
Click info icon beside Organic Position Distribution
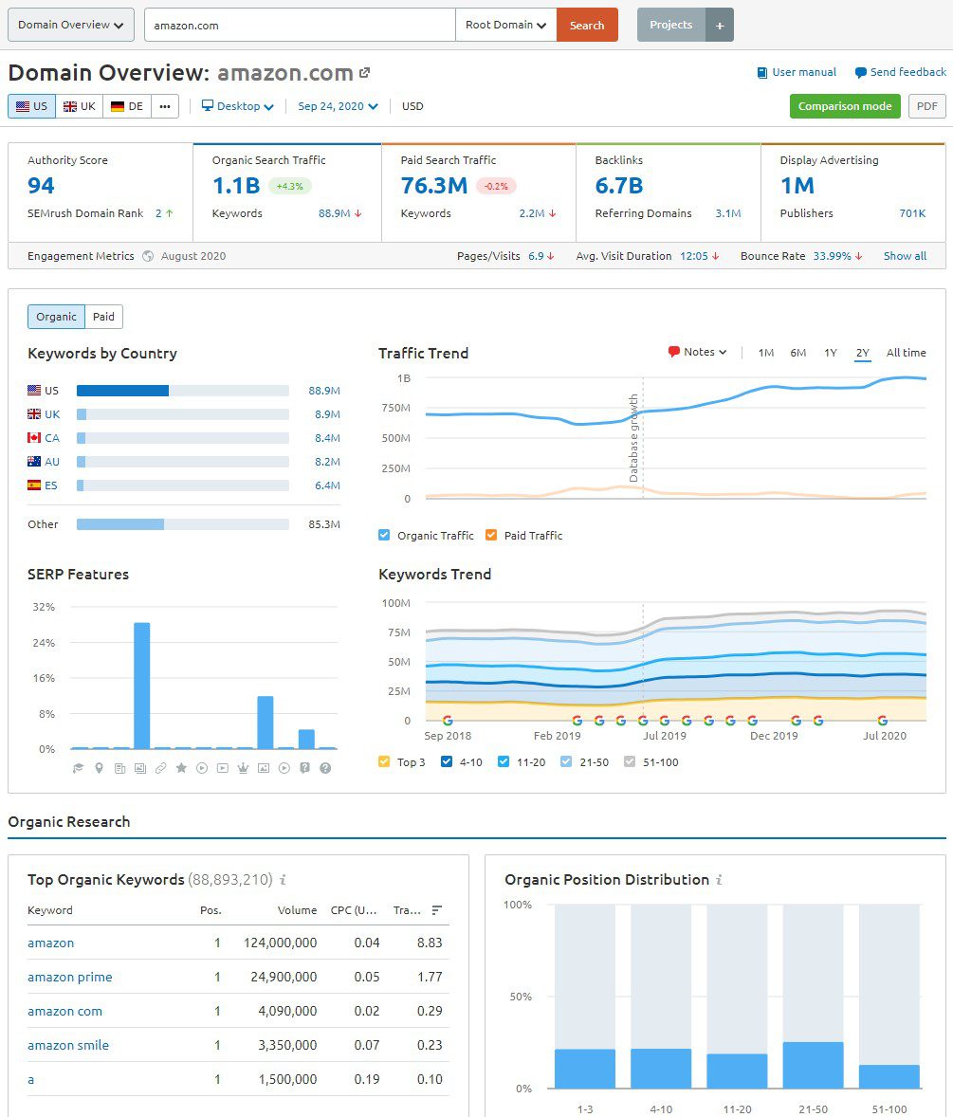coord(719,880)
